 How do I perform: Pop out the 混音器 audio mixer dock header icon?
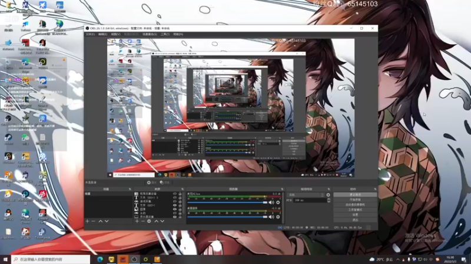pos(282,189)
